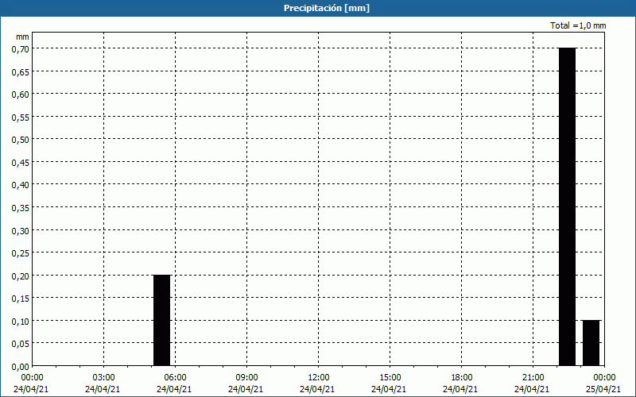Image resolution: width=636 pixels, height=397 pixels.
Task: Click the 21:00 24/04/21 time label
Action: 532,384
